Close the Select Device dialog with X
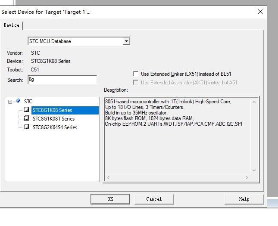 (x=260, y=12)
